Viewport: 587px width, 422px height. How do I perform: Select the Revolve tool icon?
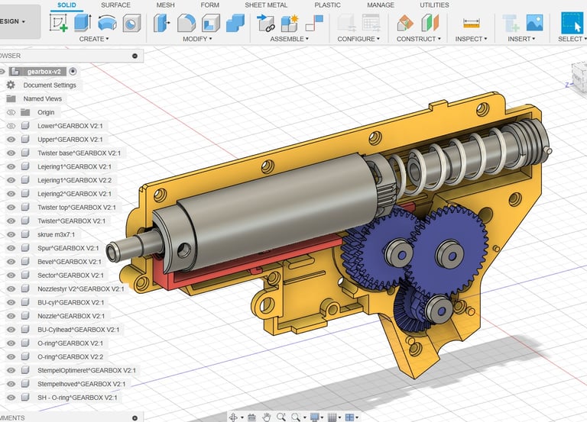coord(107,23)
